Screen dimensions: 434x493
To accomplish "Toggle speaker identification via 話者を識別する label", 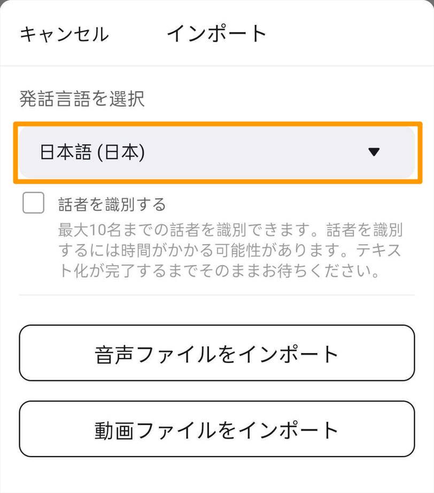I will (112, 204).
